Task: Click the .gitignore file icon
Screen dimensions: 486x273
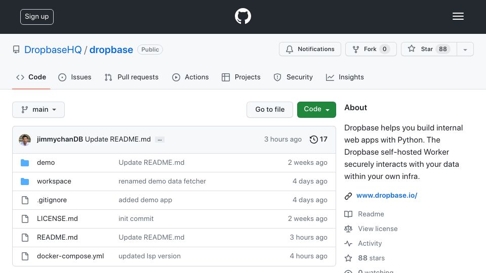Action: (x=25, y=200)
